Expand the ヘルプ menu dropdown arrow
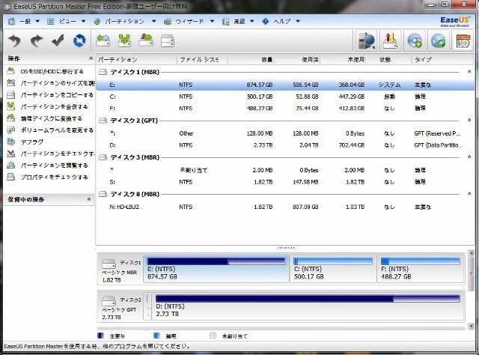 (298, 22)
